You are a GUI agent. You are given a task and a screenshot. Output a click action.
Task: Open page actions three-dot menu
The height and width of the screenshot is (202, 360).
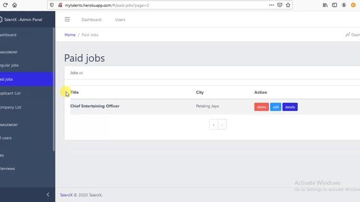tap(271, 5)
